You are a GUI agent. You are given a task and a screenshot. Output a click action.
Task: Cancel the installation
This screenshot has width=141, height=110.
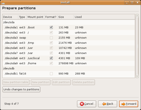point(87,104)
